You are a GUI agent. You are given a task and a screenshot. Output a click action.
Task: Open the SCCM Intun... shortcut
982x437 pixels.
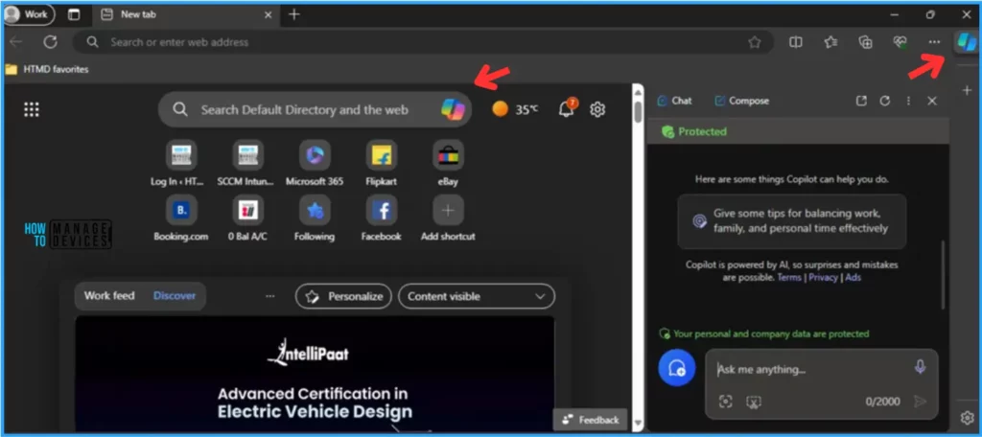247,164
